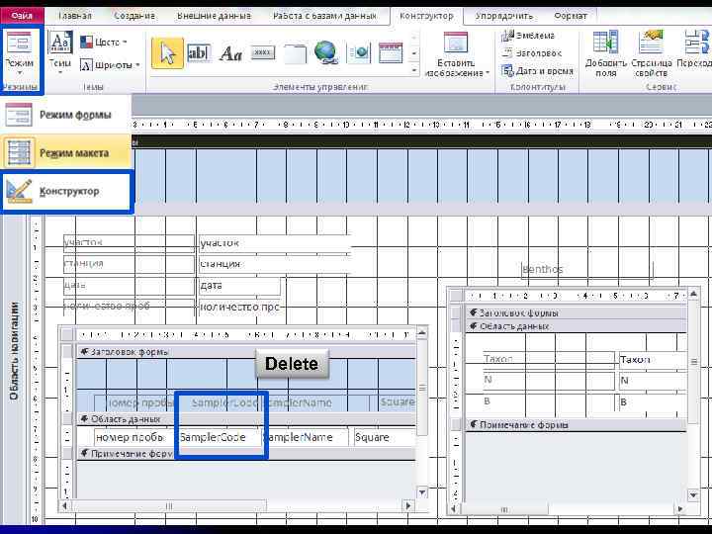Viewport: 712px width, 534px height.
Task: Select the SamplerCode field in data area
Action: click(219, 437)
